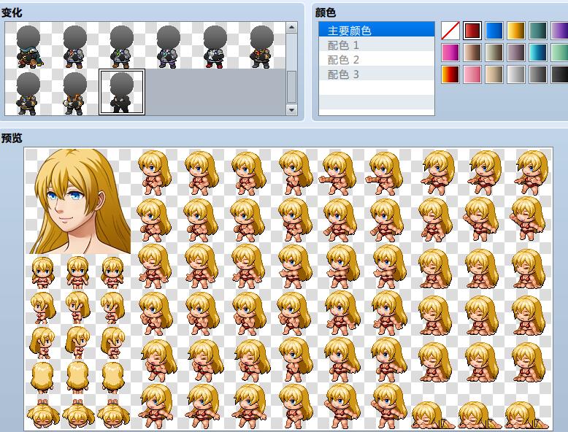
Task: Pick the dark variation with red-orange collar
Action: (262, 46)
